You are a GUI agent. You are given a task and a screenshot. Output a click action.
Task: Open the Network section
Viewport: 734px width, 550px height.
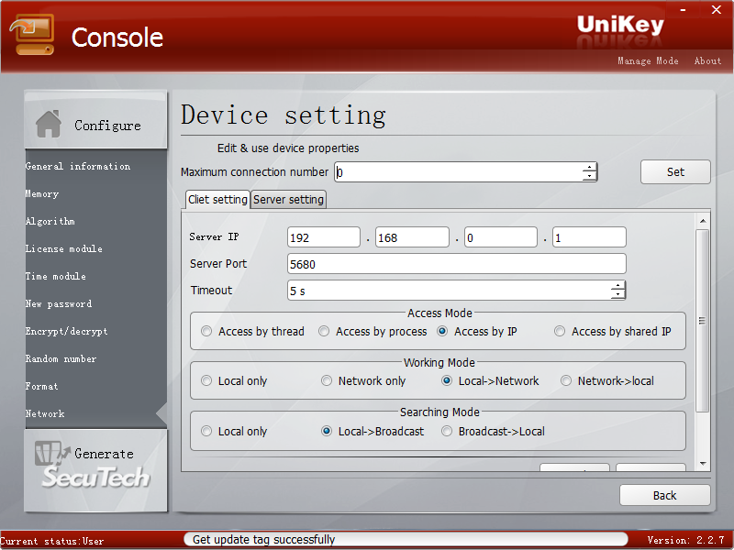pyautogui.click(x=45, y=414)
